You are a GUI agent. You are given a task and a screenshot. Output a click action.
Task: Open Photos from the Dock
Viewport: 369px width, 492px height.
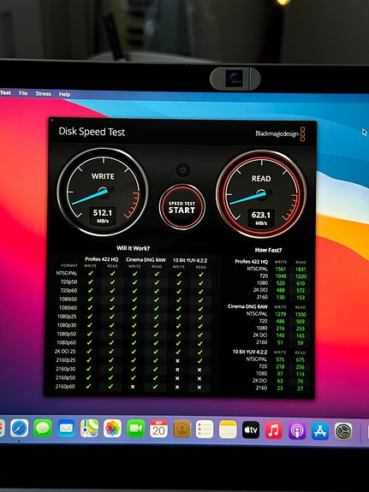(112, 429)
